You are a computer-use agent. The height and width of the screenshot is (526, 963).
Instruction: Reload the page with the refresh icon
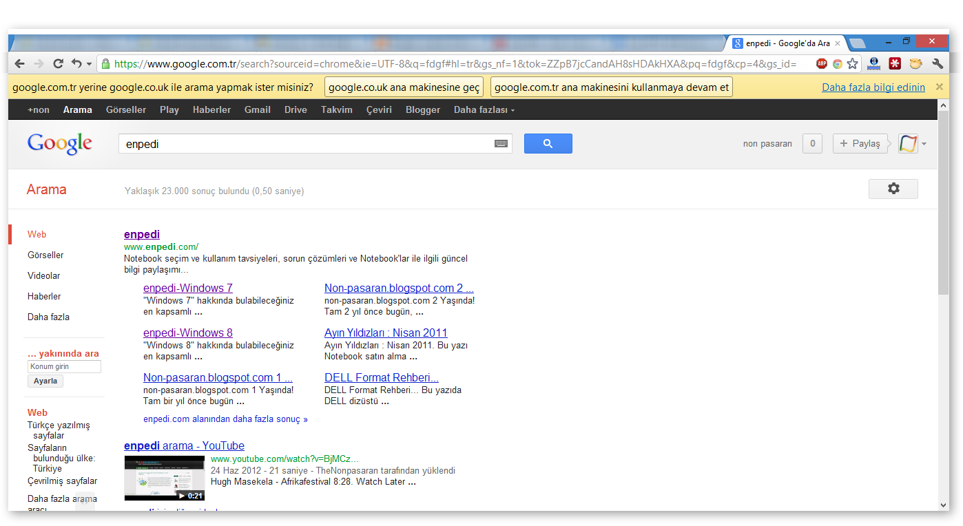point(58,64)
